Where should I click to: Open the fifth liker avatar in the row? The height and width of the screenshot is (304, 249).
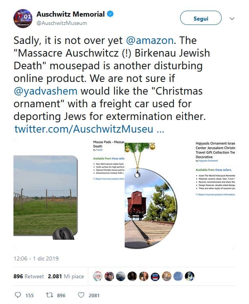point(144,276)
